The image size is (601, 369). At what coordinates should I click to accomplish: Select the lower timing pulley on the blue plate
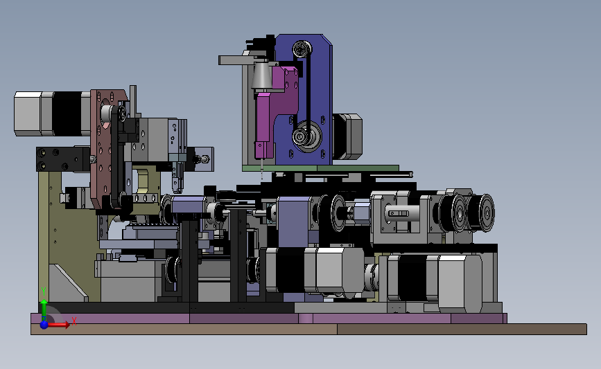click(x=306, y=136)
